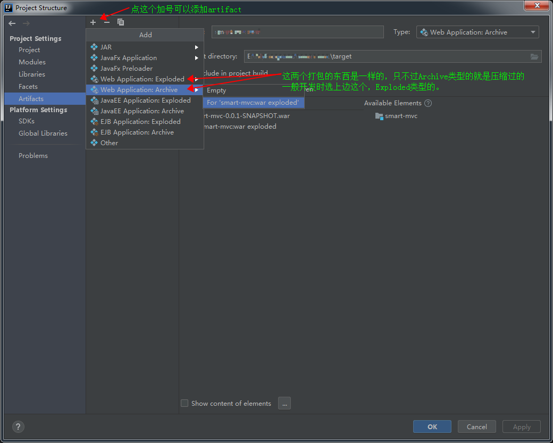Enable the Show content of elements checkbox
Image resolution: width=553 pixels, height=443 pixels.
[x=185, y=403]
